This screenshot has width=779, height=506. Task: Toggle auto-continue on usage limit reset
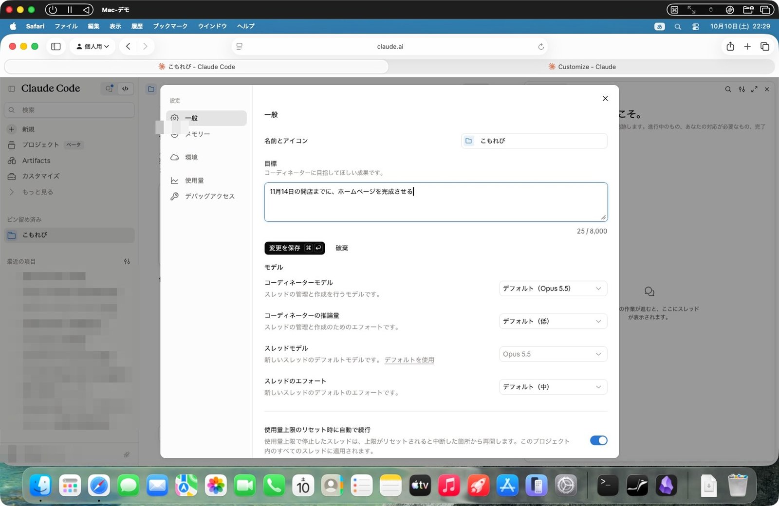tap(598, 440)
